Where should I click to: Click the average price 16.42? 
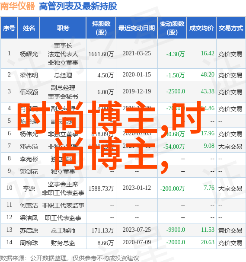pyautogui.click(x=208, y=53)
